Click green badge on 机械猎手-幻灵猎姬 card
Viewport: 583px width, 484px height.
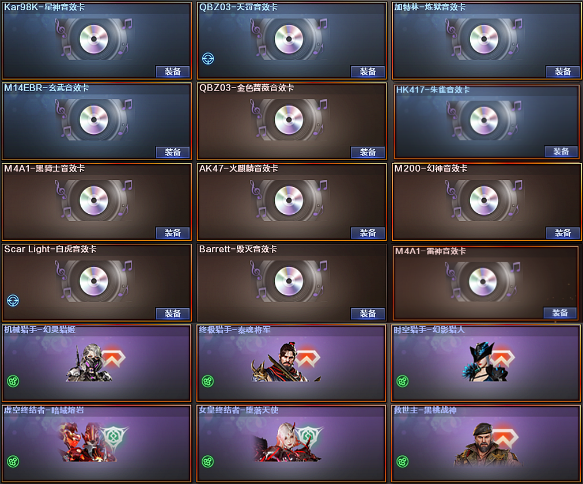13,381
